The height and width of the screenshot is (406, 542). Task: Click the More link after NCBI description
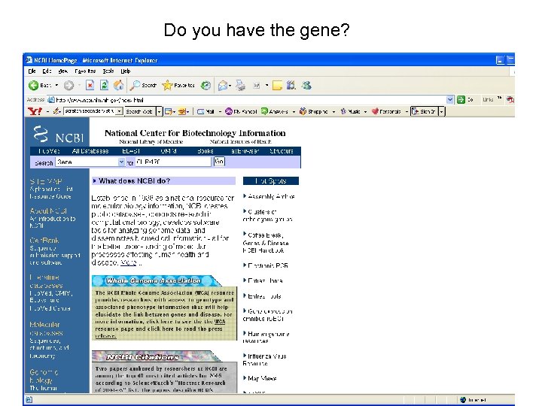(129, 262)
